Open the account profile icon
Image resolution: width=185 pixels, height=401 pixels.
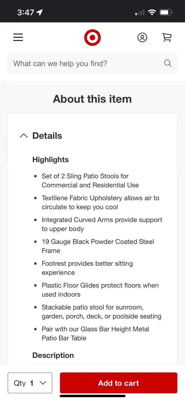pos(142,38)
